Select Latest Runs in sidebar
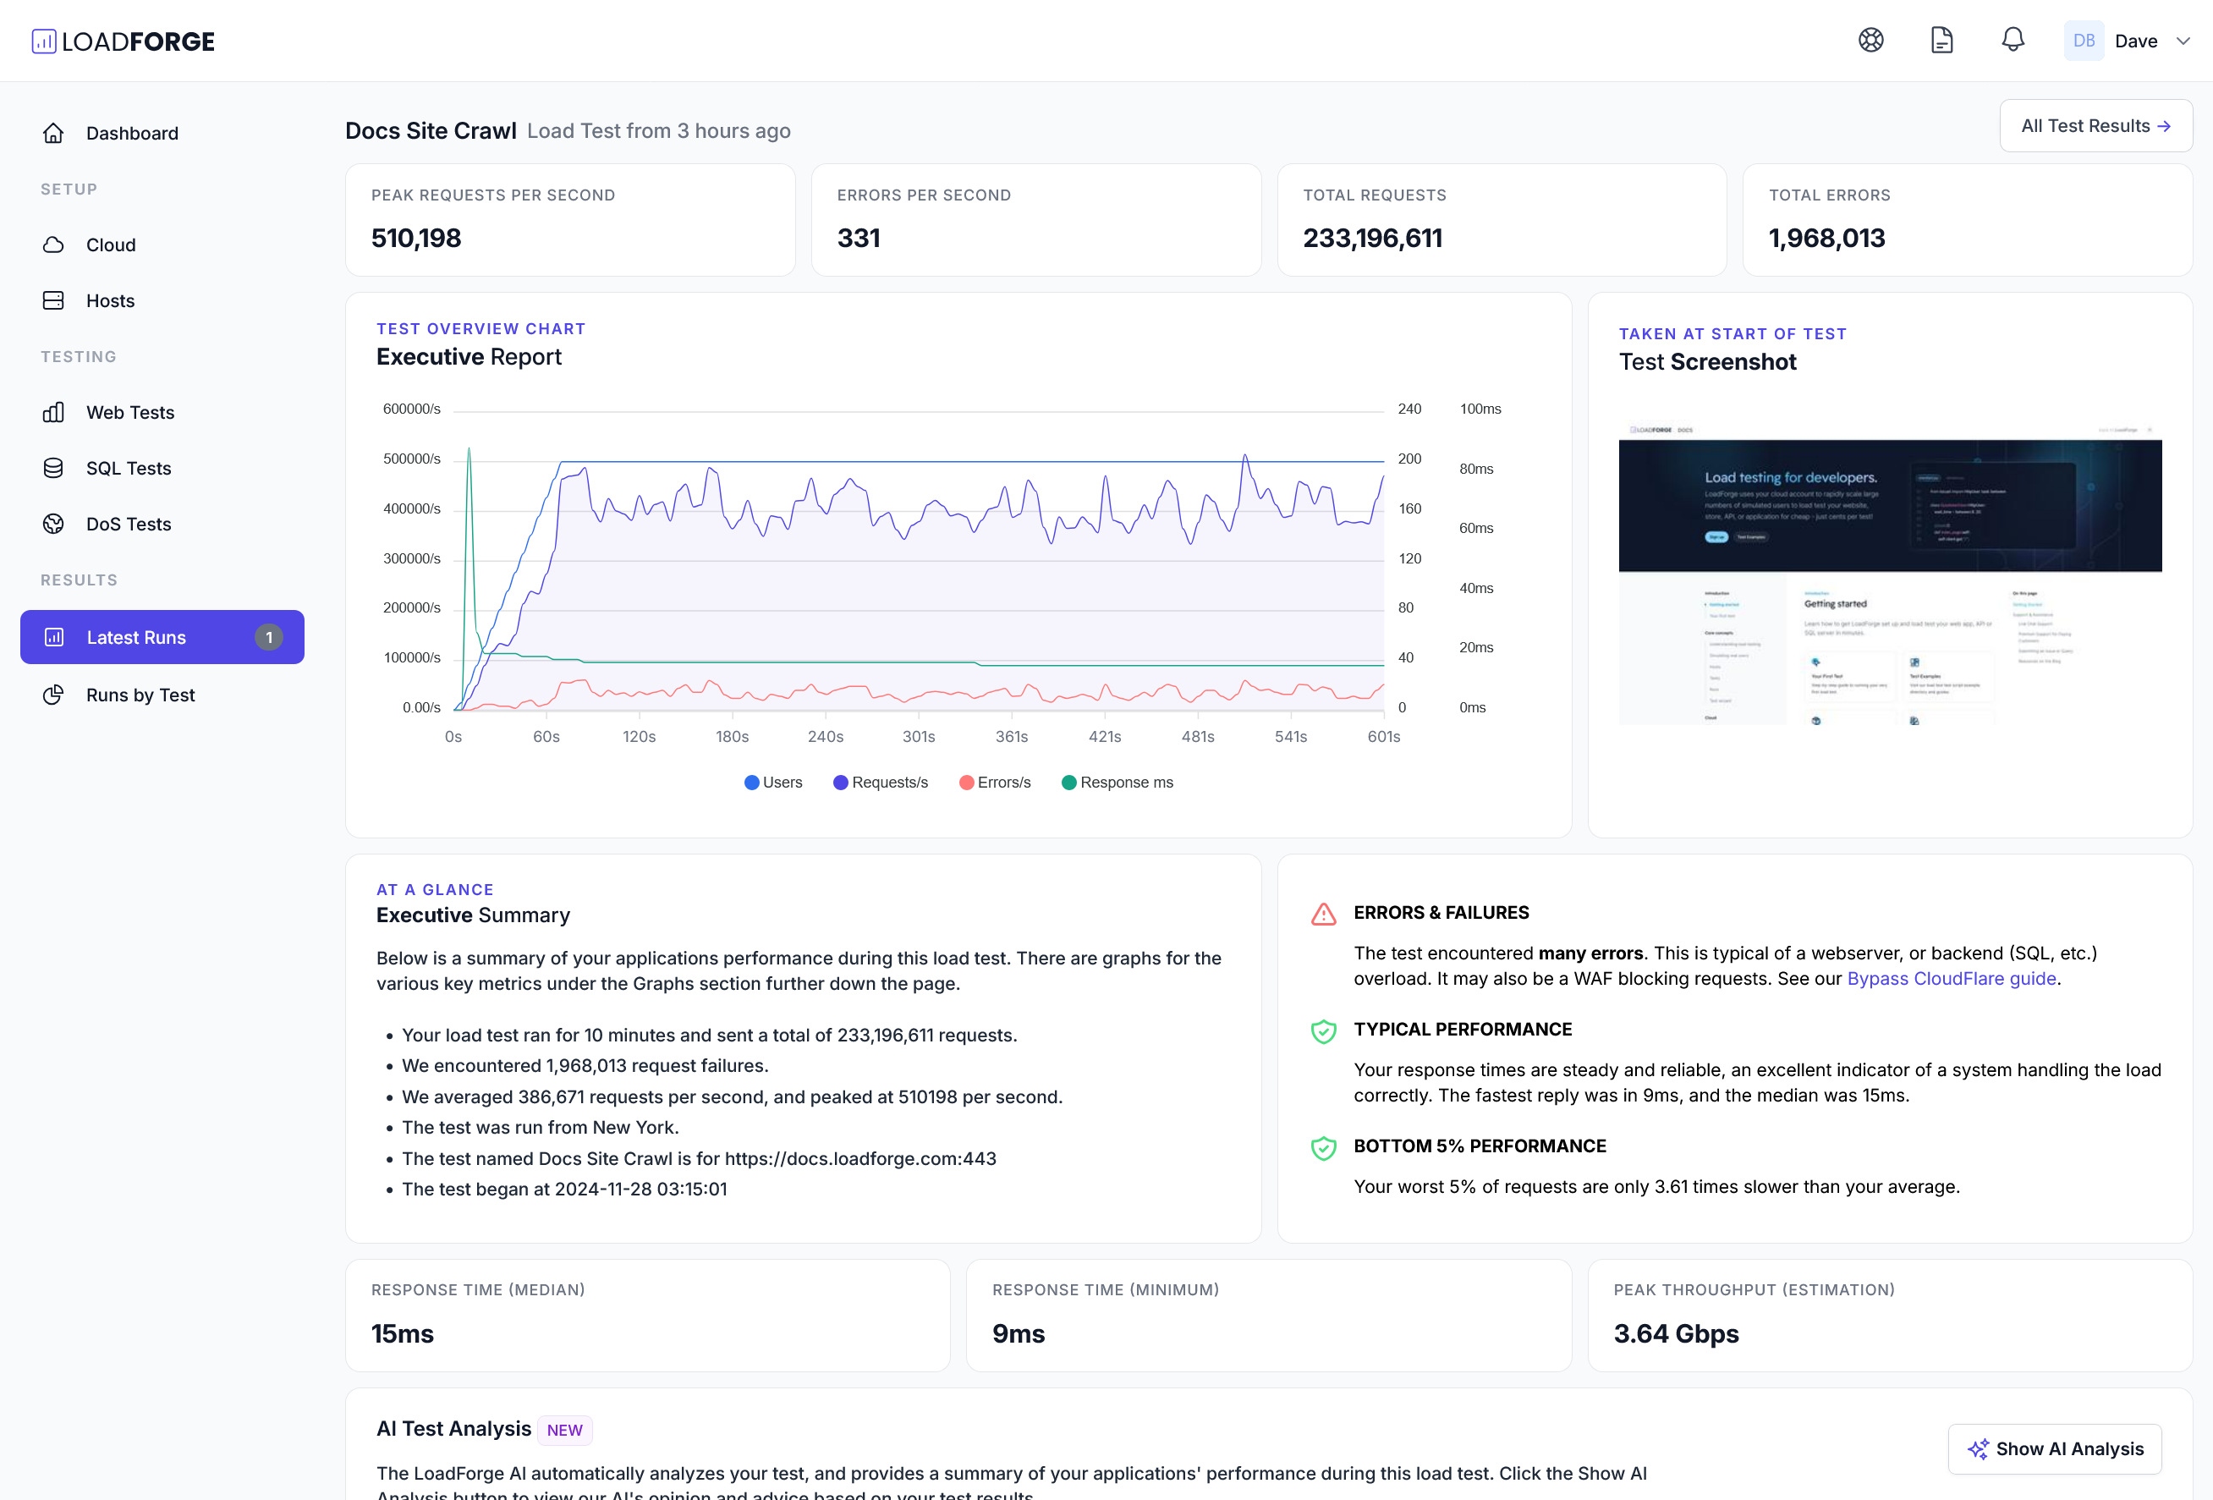This screenshot has height=1500, width=2213. pos(162,637)
